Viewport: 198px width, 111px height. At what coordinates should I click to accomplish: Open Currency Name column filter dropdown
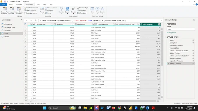114,24
